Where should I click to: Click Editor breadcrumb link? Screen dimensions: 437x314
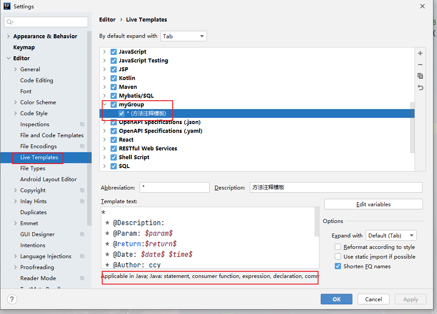click(107, 19)
